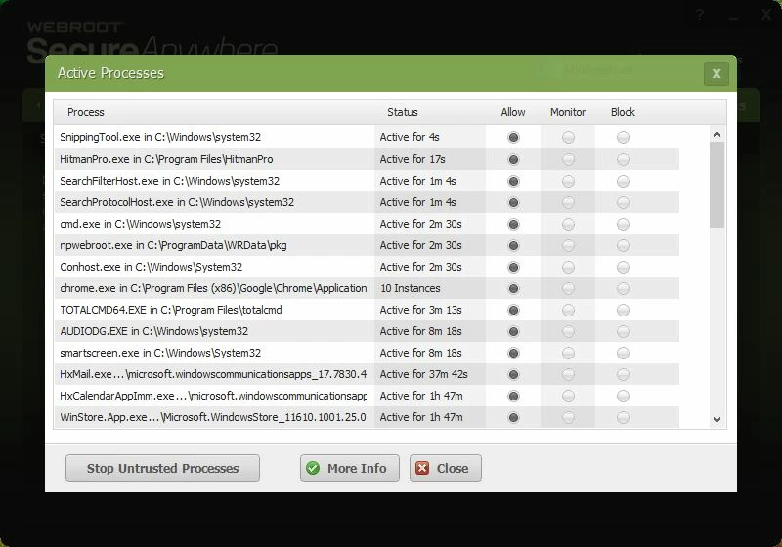Screen dimensions: 782x547
Task: Select Allow for npwebroot.exe
Action: click(x=513, y=245)
